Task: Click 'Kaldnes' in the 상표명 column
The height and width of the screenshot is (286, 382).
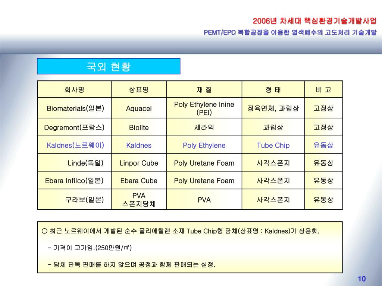Action: click(x=139, y=145)
